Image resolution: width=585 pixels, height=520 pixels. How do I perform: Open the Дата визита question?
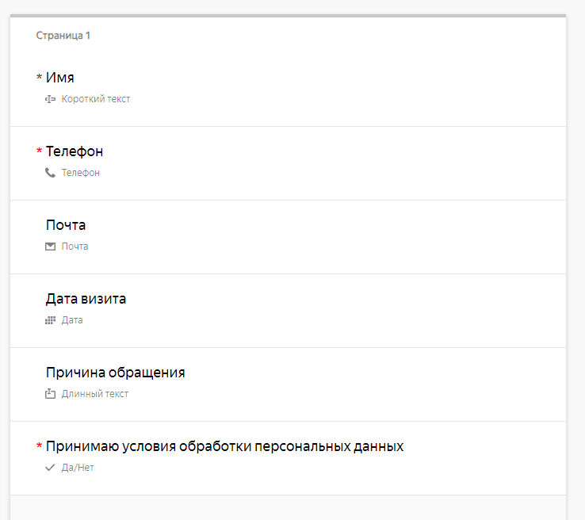86,299
